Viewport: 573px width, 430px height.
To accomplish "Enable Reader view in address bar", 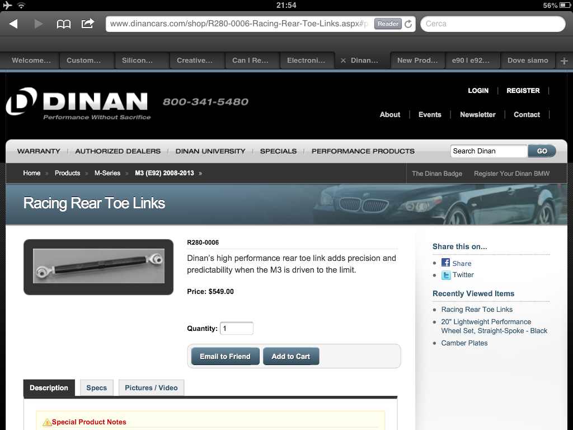I will tap(388, 24).
